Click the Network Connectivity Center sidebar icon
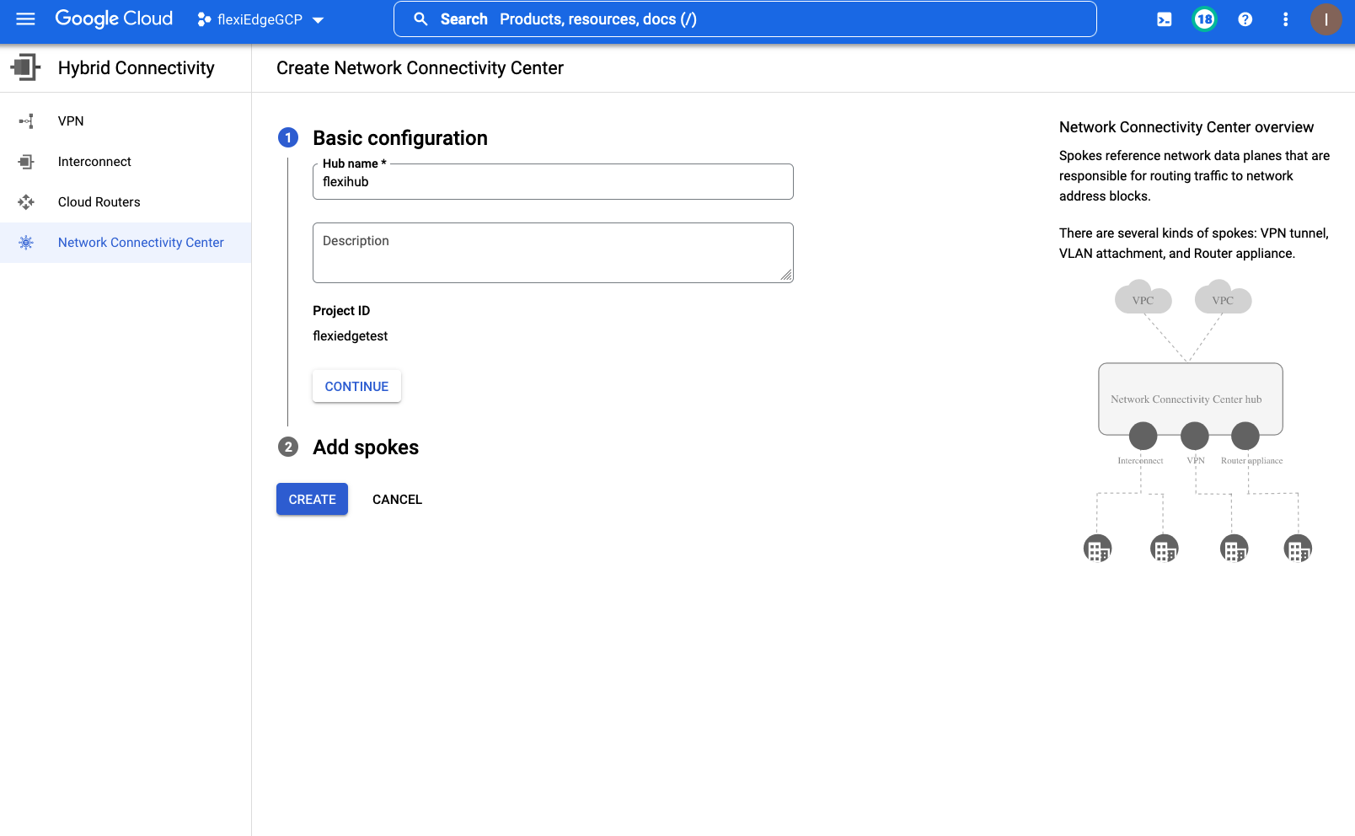Screen dimensions: 1355x836 [x=26, y=243]
